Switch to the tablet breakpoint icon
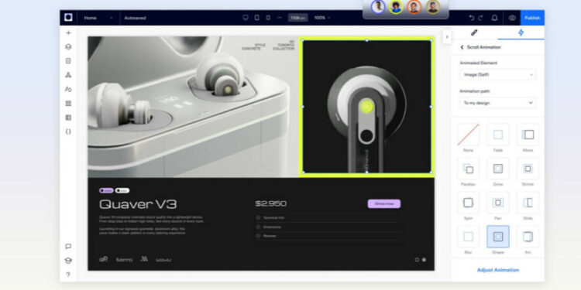This screenshot has height=290, width=581. (x=256, y=17)
